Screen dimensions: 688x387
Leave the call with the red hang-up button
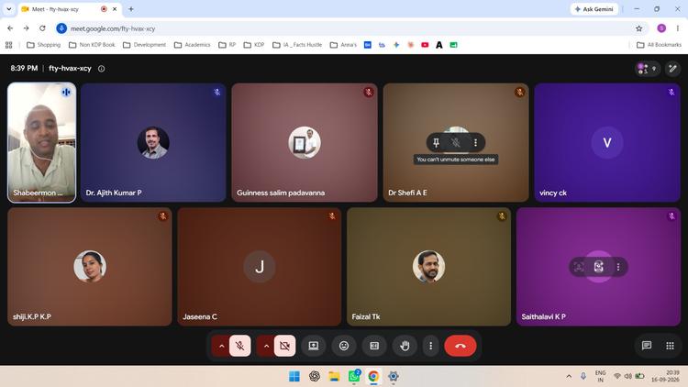click(x=461, y=346)
